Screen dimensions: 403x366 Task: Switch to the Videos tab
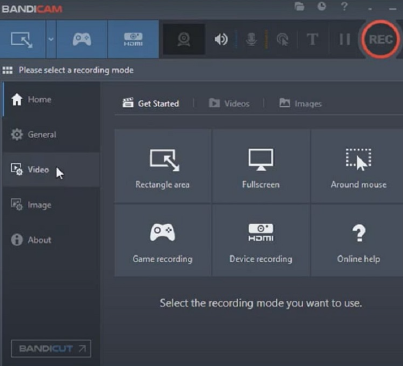click(229, 103)
